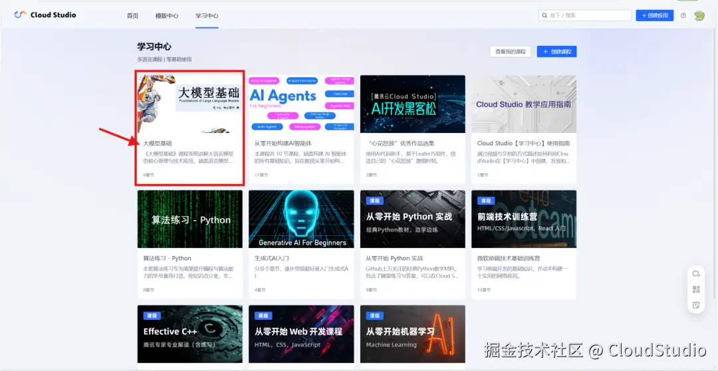
Task: Open the chat support floating icon
Action: 696,274
